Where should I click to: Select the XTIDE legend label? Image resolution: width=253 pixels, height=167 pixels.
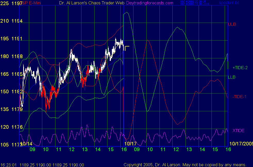tap(238, 131)
